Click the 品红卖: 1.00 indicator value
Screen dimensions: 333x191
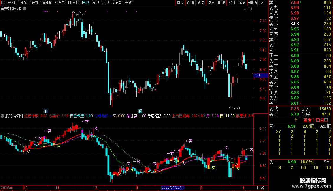[x=136, y=116]
